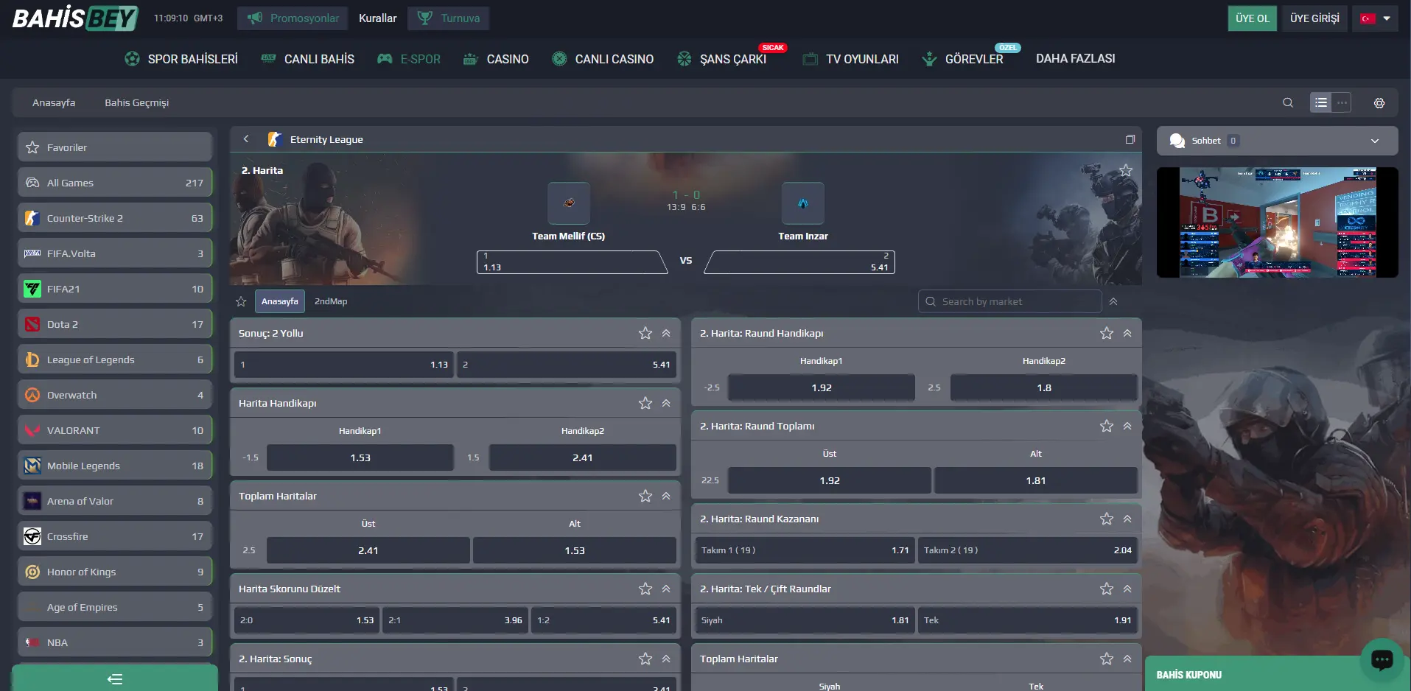Open FIFA.Volta category
Viewport: 1411px width, 691px height.
[115, 253]
